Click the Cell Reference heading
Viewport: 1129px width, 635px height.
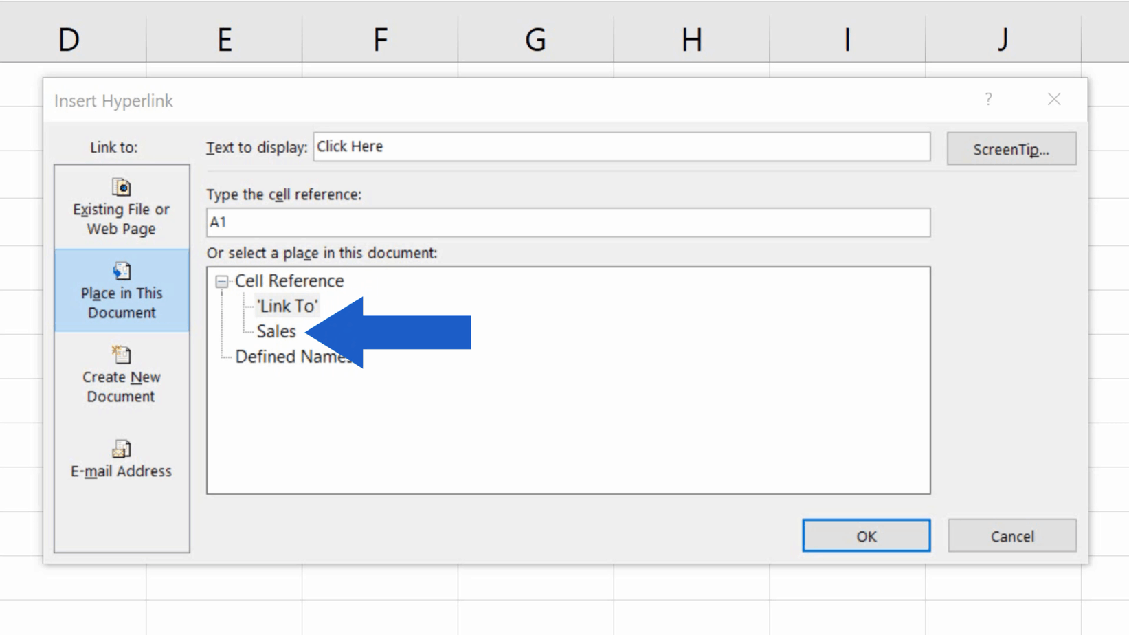pyautogui.click(x=289, y=280)
